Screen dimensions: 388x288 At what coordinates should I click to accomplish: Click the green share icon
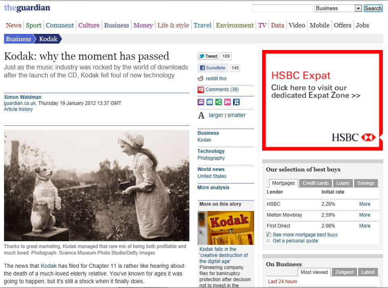[219, 102]
